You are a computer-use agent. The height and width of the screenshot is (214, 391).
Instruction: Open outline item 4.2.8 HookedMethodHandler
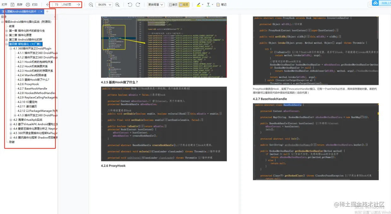(37, 93)
